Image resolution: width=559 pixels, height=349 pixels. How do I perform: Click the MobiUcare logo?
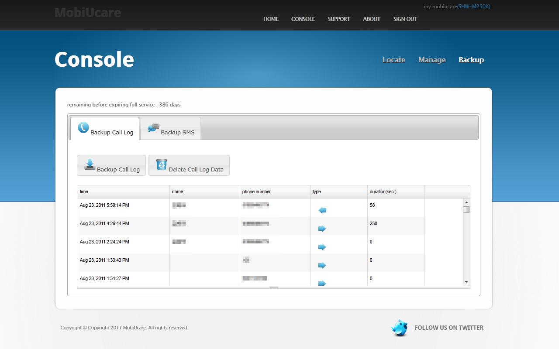pyautogui.click(x=88, y=12)
